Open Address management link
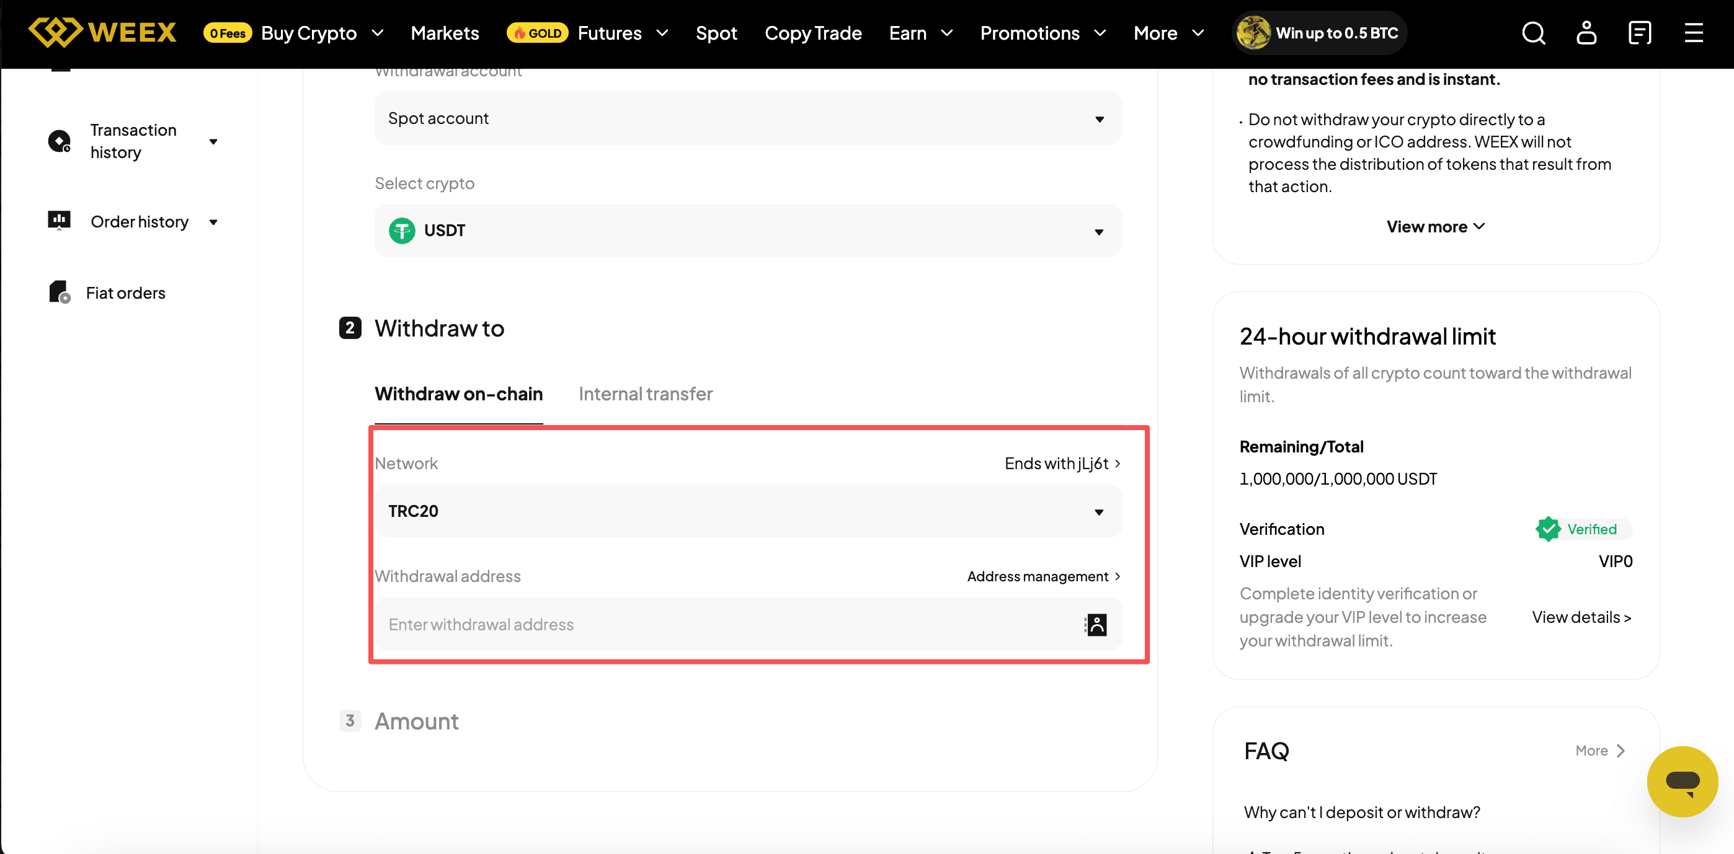Screen dimensions: 1734x854 [x=1043, y=576]
